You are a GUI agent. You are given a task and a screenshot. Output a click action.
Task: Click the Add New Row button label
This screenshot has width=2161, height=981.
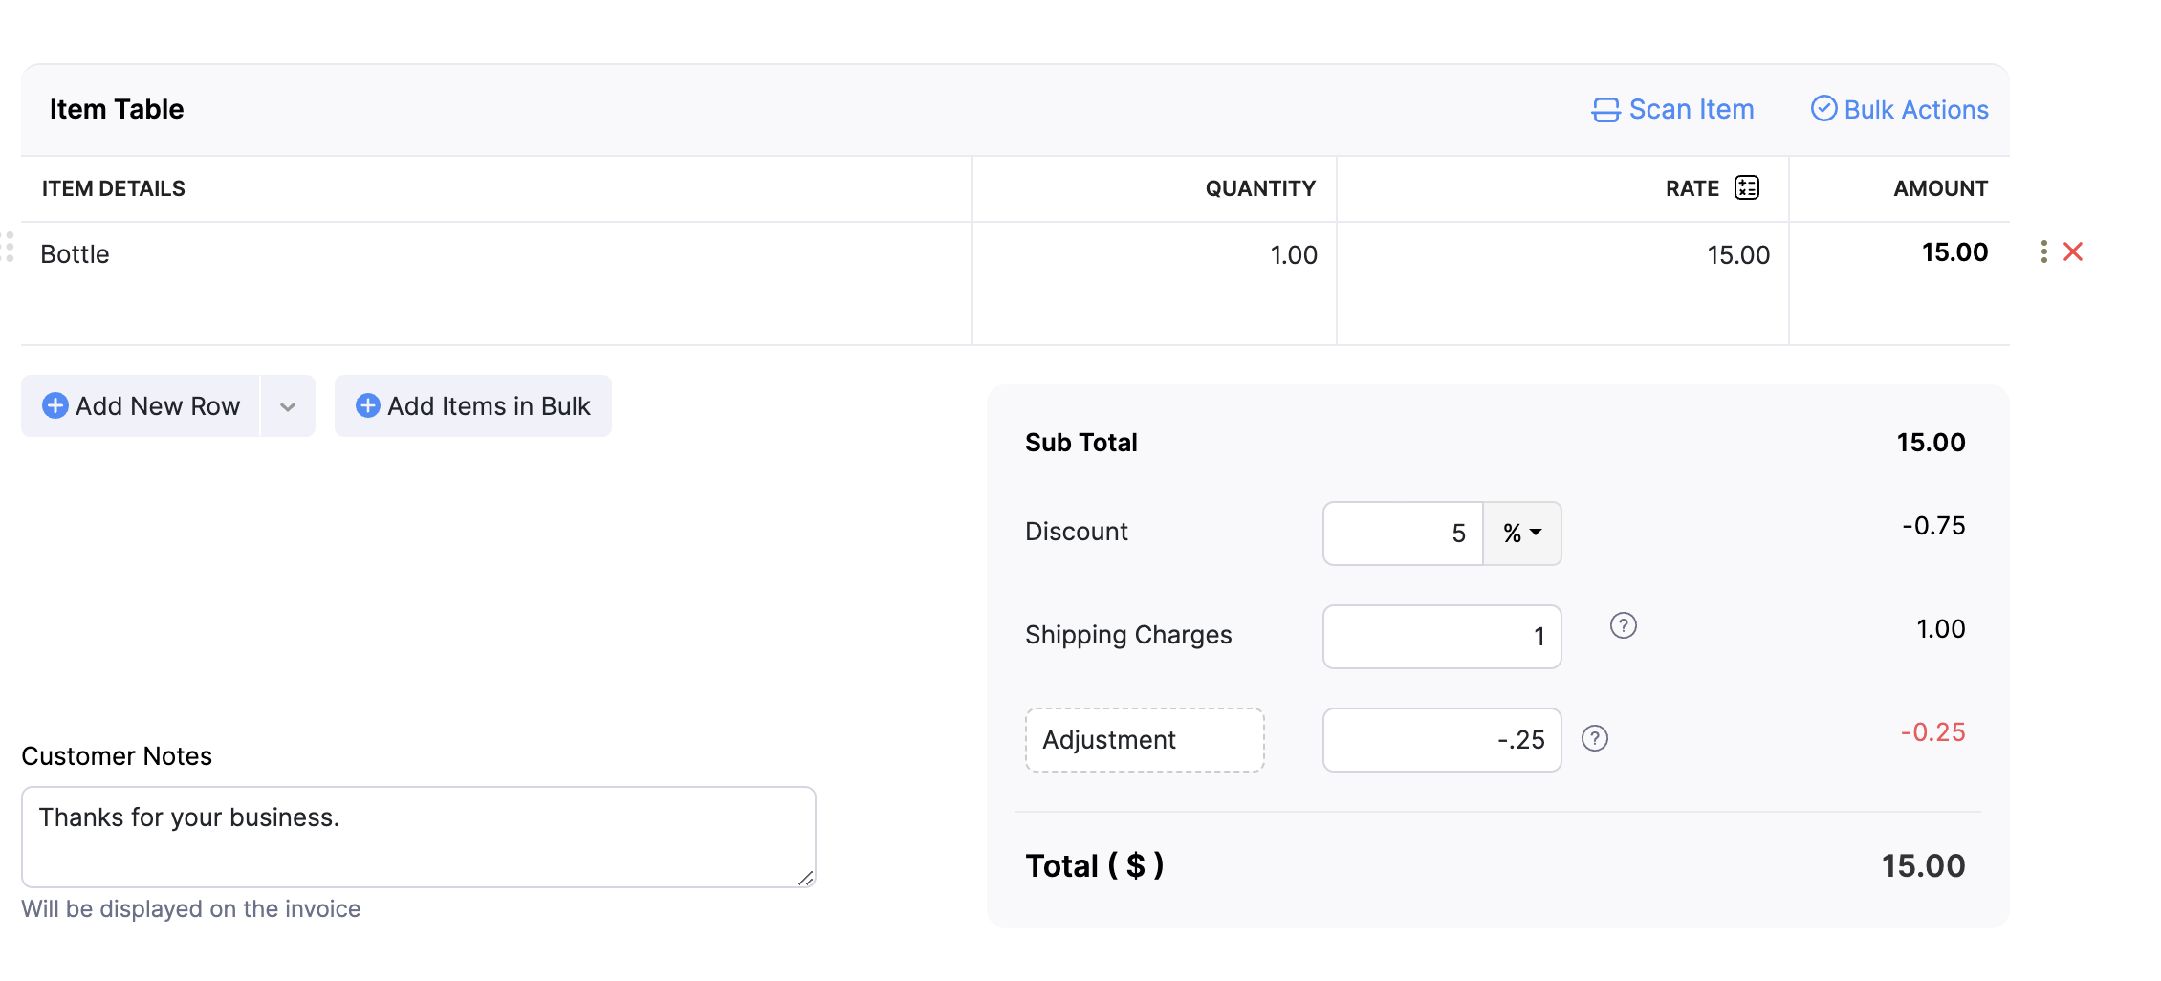pyautogui.click(x=158, y=406)
